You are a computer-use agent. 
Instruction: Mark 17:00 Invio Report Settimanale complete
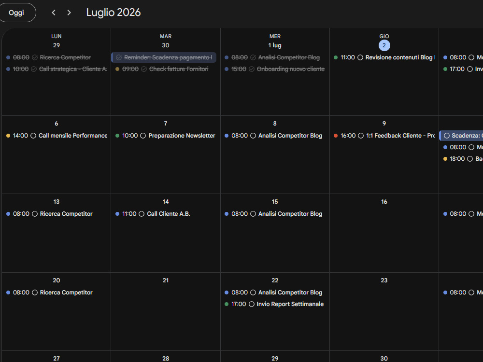point(251,304)
